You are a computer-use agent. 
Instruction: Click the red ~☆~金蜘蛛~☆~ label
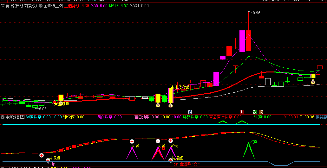[x=186, y=164]
